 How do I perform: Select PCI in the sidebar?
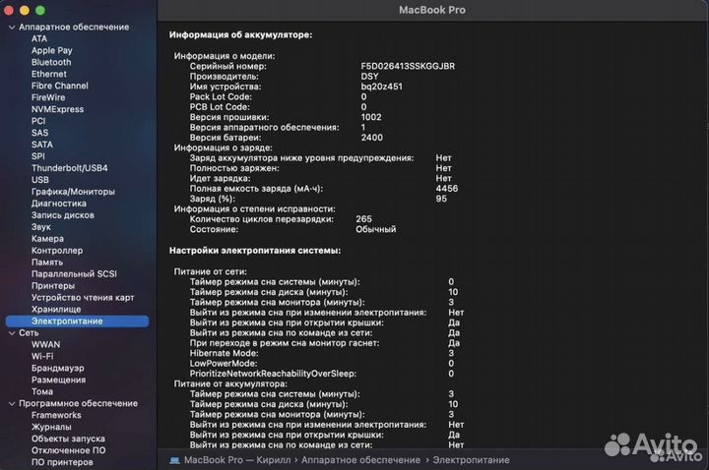(38, 121)
